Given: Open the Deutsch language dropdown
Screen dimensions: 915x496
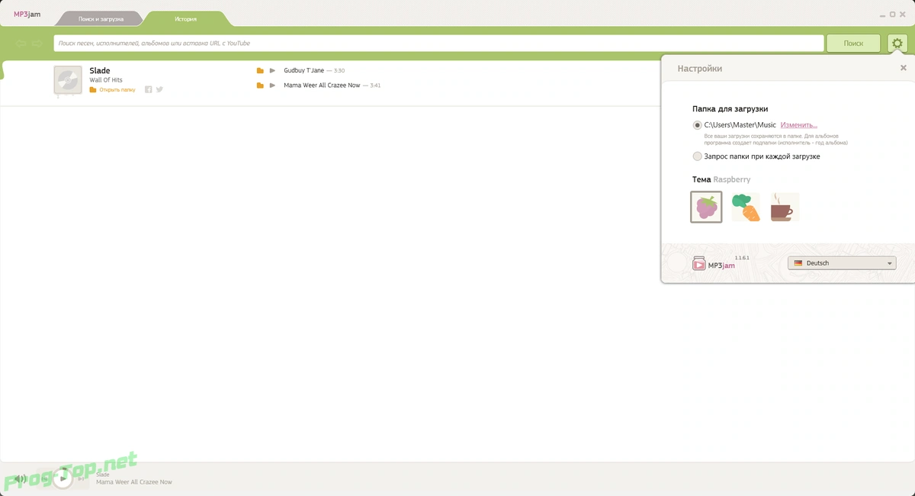Looking at the screenshot, I should click(x=842, y=263).
